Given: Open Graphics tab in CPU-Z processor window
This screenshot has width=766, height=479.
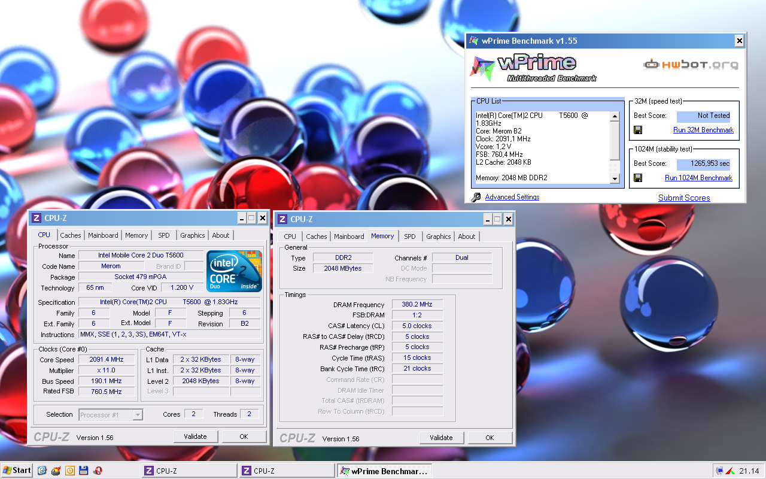Looking at the screenshot, I should [193, 235].
